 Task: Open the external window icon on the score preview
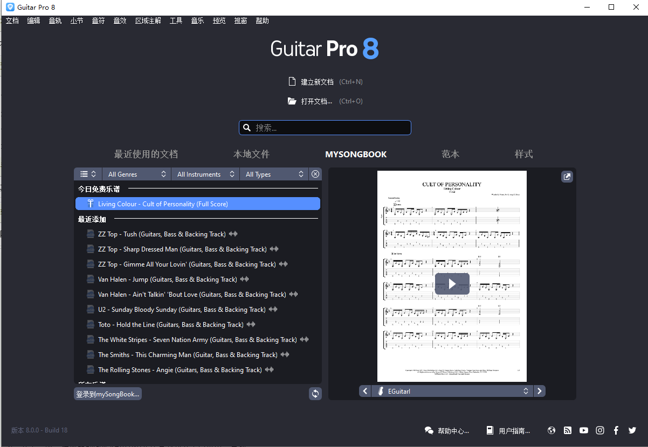(x=567, y=176)
